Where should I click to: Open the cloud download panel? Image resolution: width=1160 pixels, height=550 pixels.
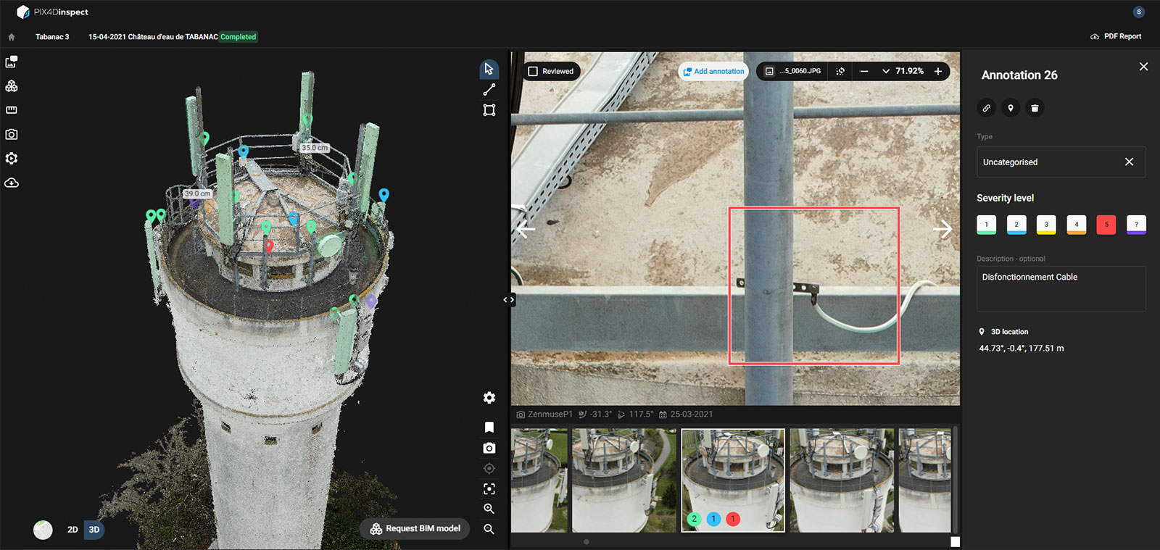pos(12,183)
